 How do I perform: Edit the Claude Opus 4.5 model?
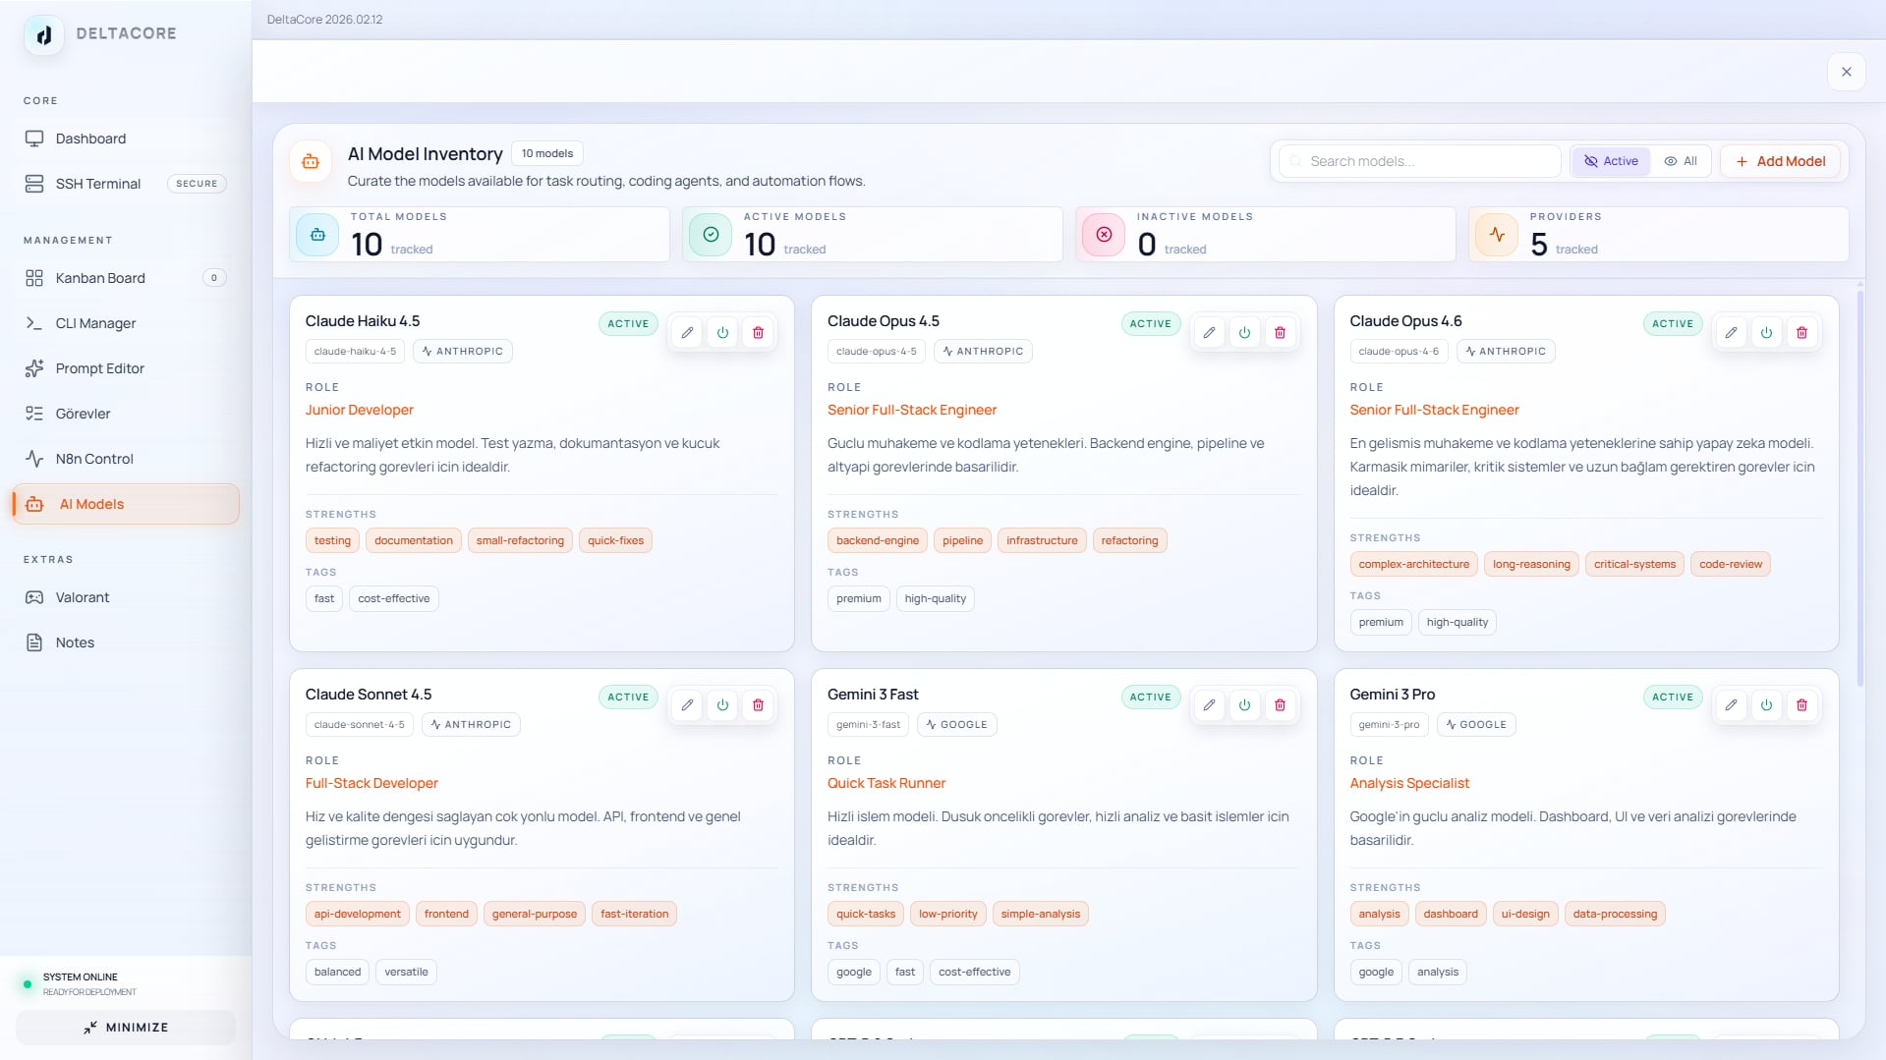tap(1209, 332)
